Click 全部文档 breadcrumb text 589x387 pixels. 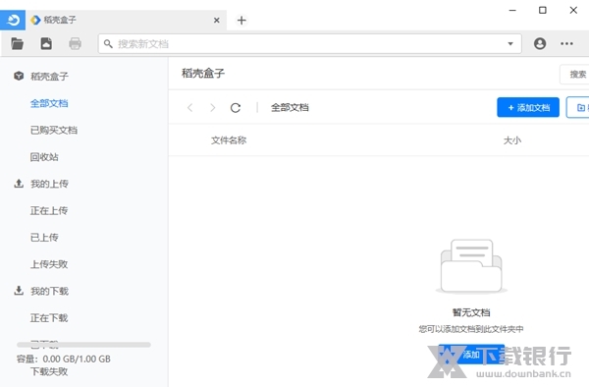pyautogui.click(x=290, y=107)
